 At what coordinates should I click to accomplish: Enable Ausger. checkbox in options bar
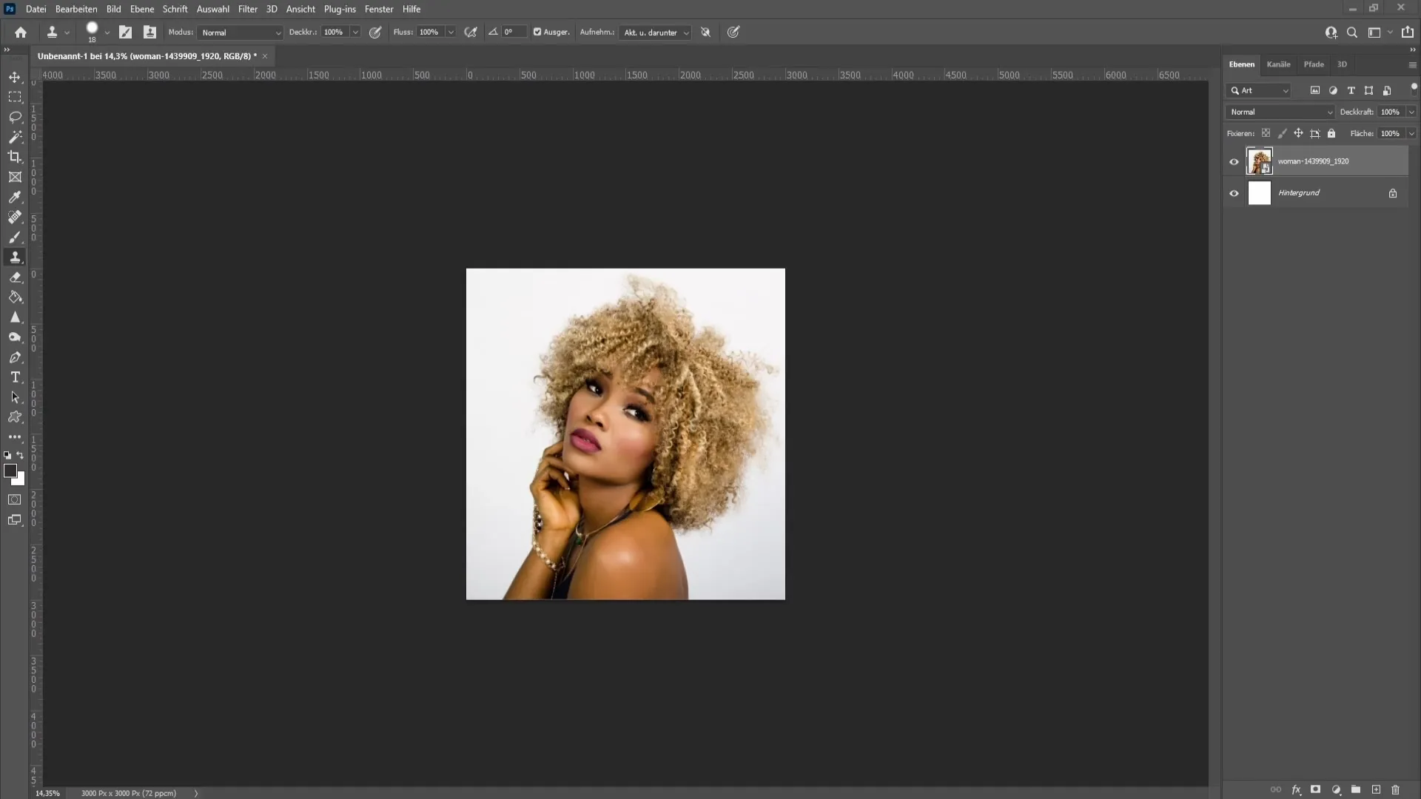538,33
